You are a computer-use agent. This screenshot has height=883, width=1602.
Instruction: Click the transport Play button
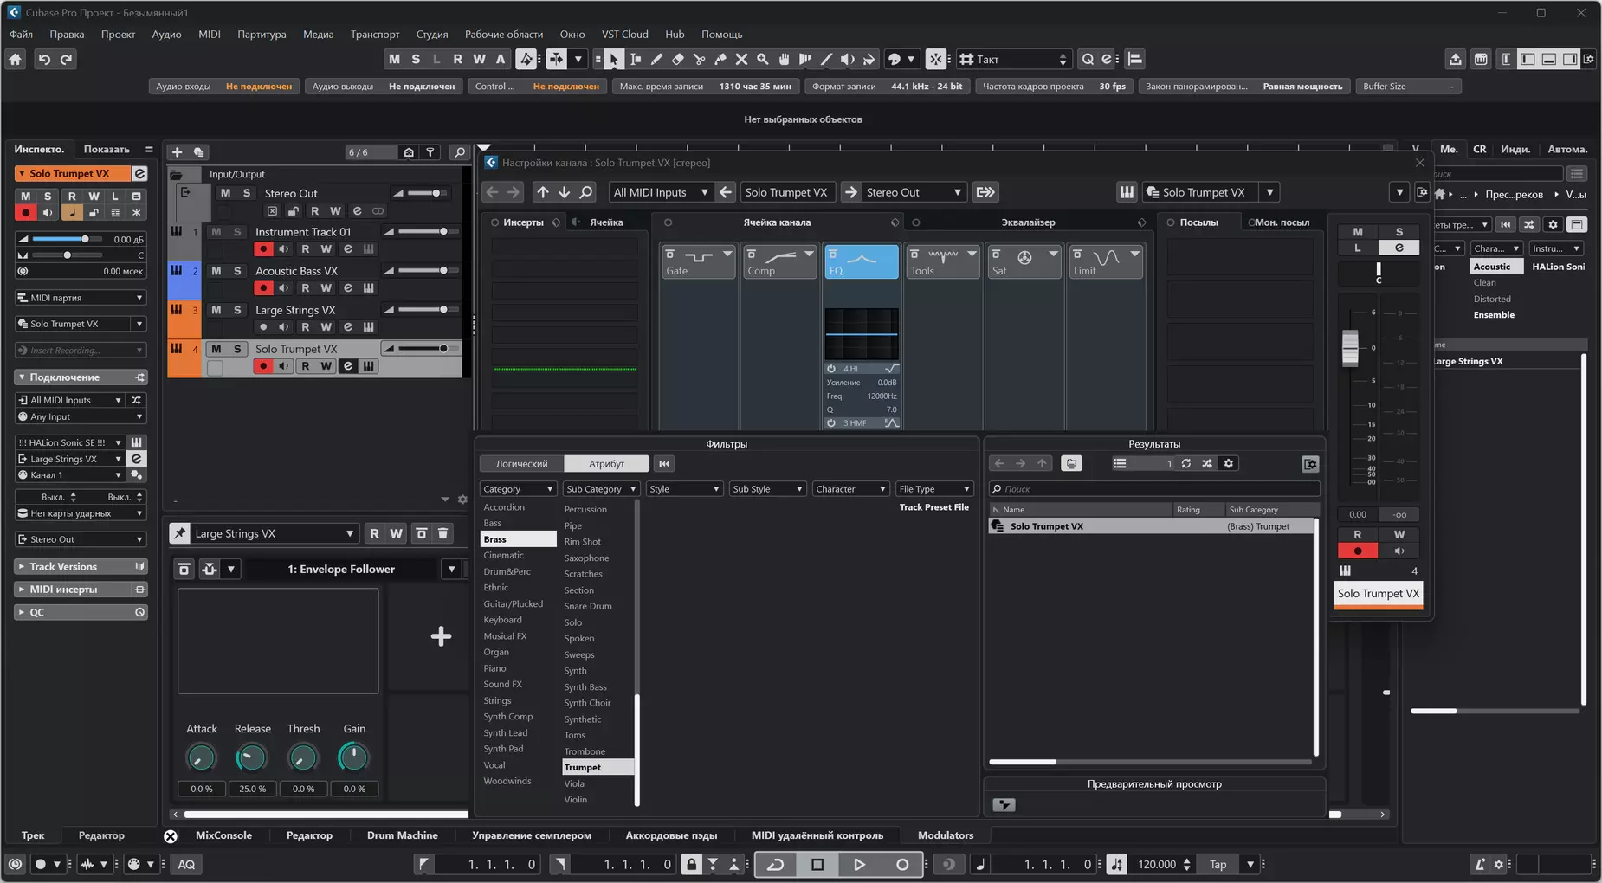tap(859, 864)
